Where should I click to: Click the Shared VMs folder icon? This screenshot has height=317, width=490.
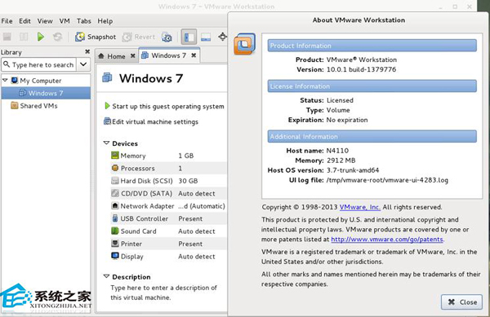15,105
